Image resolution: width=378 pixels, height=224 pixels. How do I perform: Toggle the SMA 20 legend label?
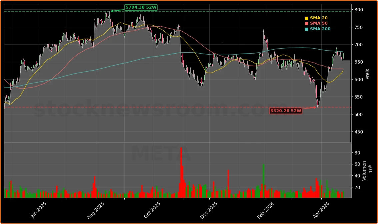coord(319,18)
